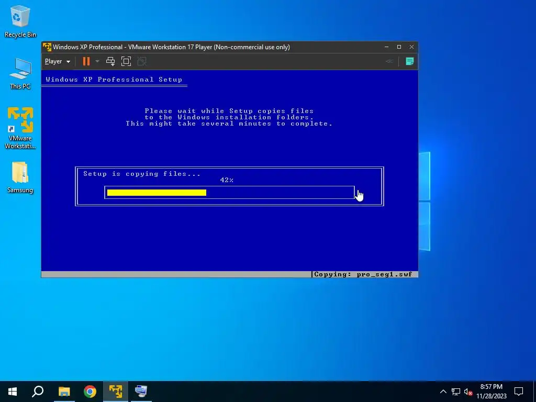
Task: Close the VMware Player window
Action: pos(411,47)
